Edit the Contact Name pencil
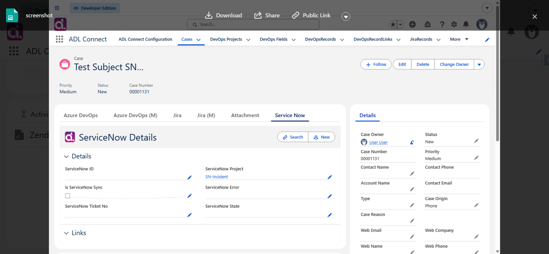Viewport: 549px width, 254px height. coord(412,174)
